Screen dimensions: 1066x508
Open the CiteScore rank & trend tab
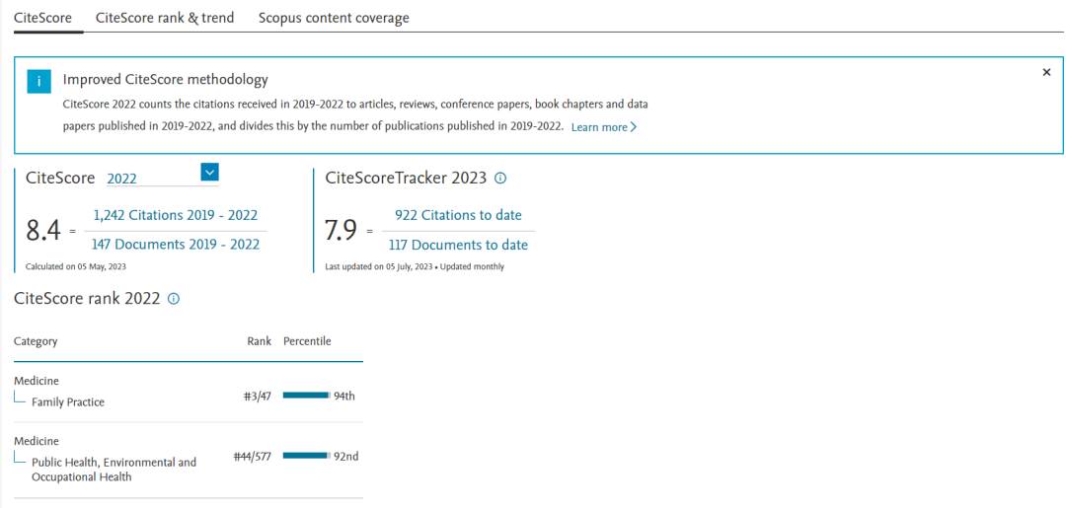click(x=165, y=18)
